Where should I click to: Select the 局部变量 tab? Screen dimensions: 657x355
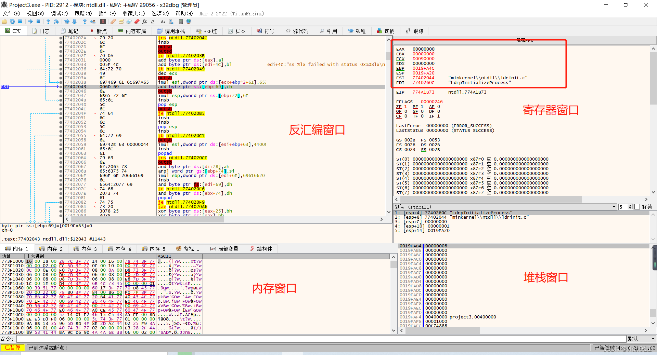pos(224,249)
